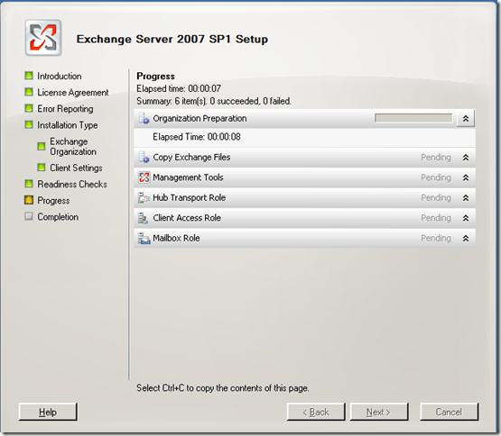Select the License Agreement step
Viewport: 501px width, 436px height.
point(73,93)
